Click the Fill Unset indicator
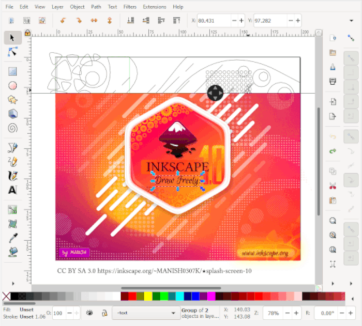 coord(26,309)
